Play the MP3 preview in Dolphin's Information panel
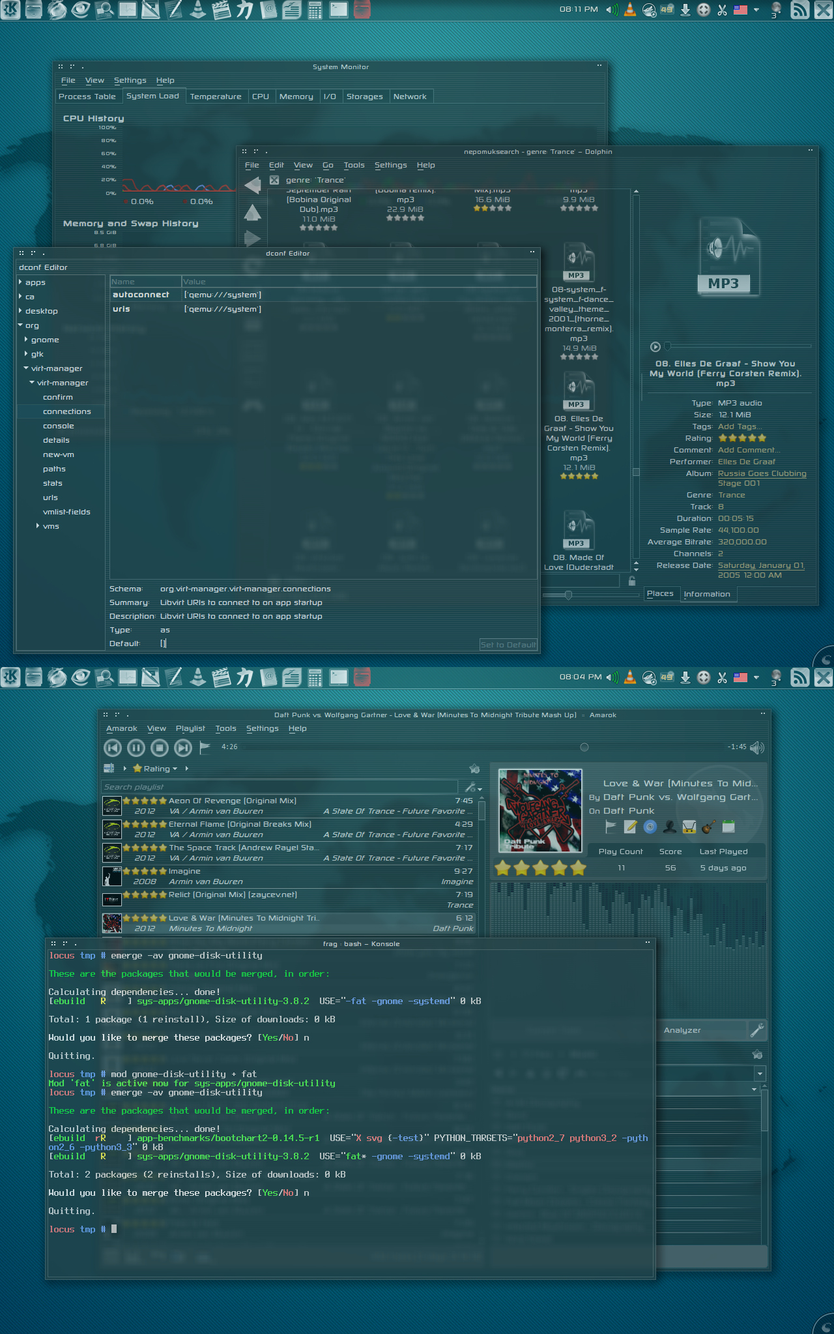Viewport: 834px width, 1334px height. pyautogui.click(x=655, y=347)
